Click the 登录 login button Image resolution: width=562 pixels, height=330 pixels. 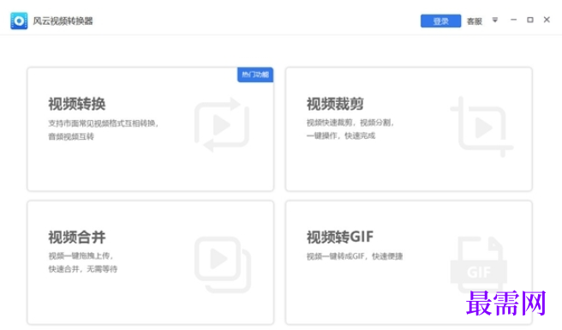click(x=440, y=21)
